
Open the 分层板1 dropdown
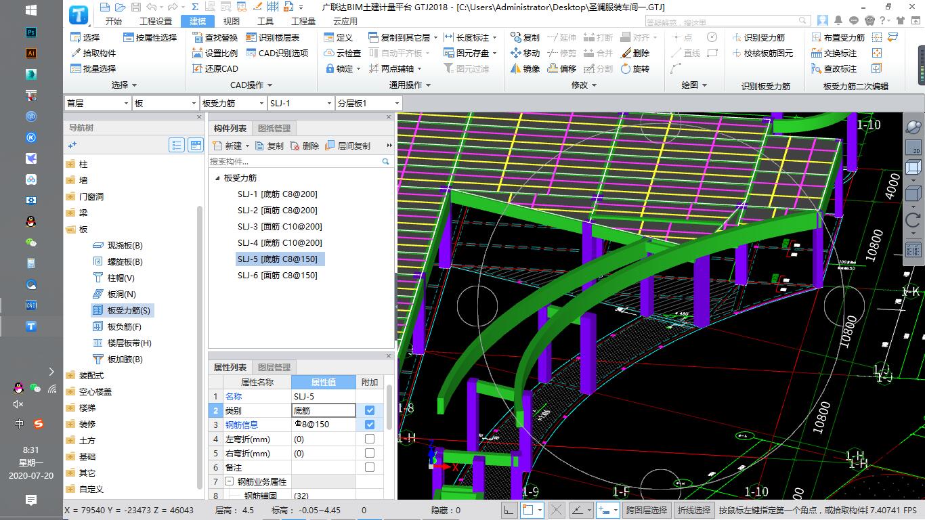tap(368, 103)
